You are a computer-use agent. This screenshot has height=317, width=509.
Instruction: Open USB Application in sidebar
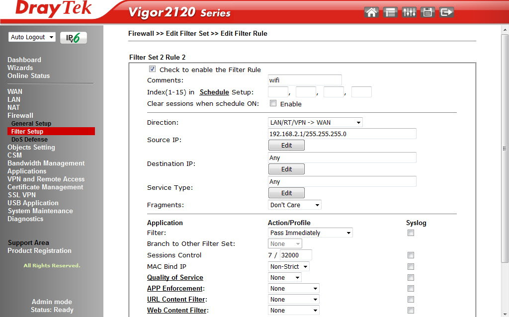33,203
